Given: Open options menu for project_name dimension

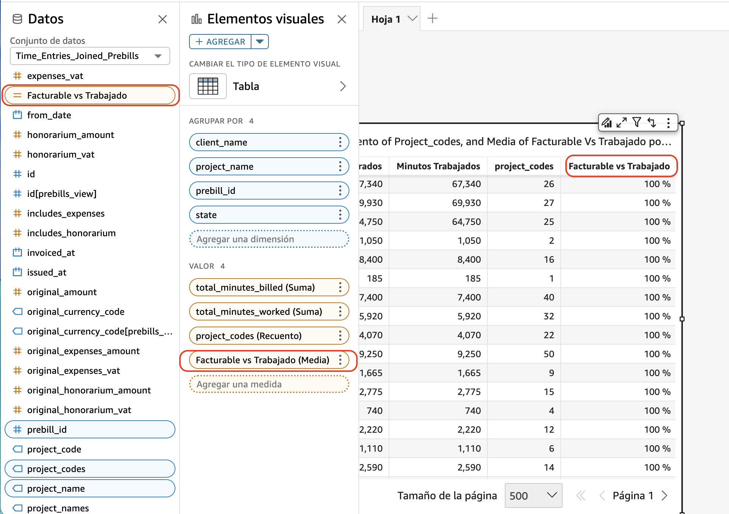Looking at the screenshot, I should pos(340,167).
